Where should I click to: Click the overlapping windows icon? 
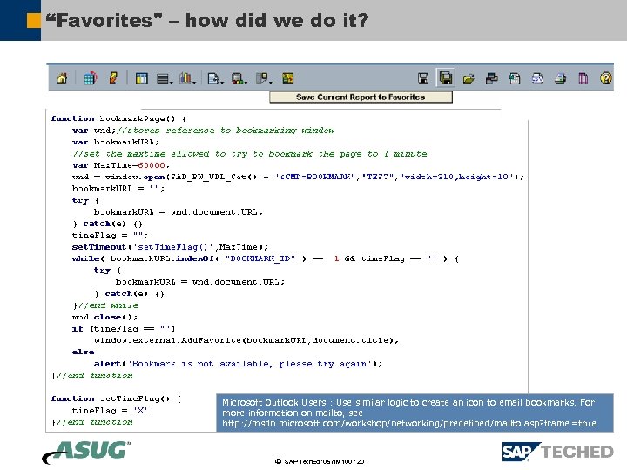pyautogui.click(x=492, y=78)
